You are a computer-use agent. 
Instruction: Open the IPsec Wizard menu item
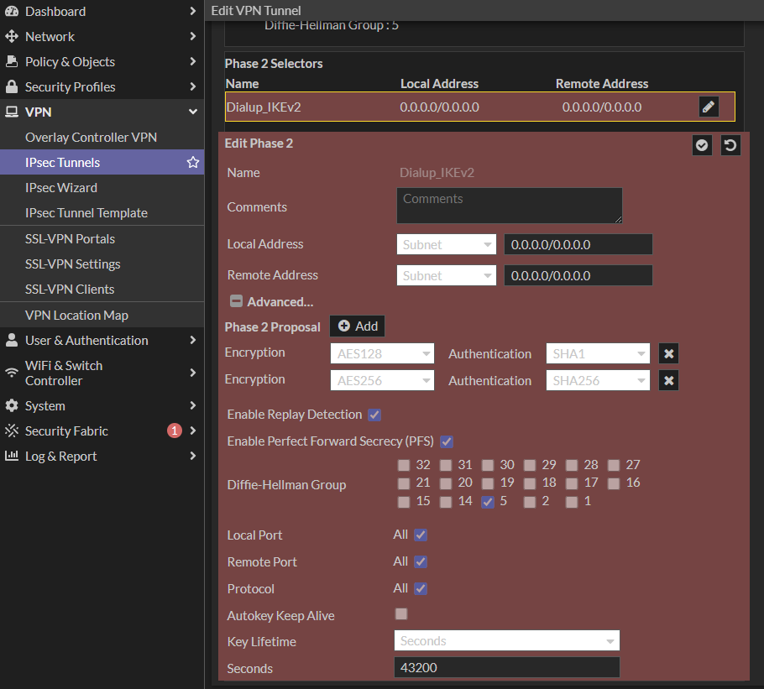(x=61, y=188)
